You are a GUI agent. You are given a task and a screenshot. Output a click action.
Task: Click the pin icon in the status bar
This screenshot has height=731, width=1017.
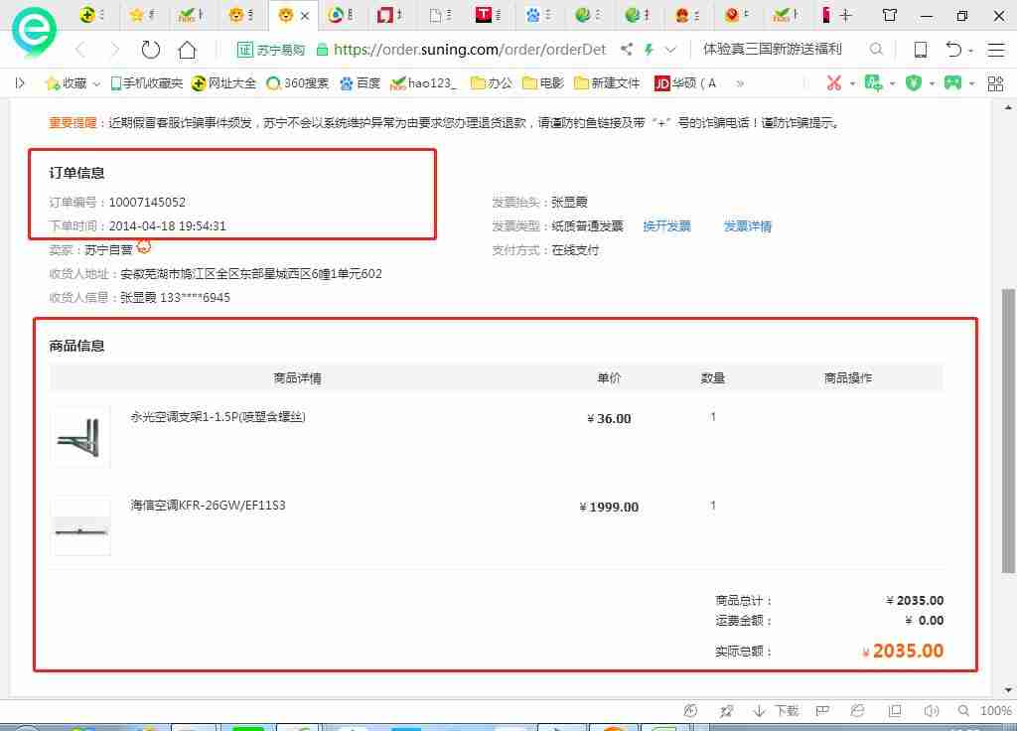coord(726,711)
